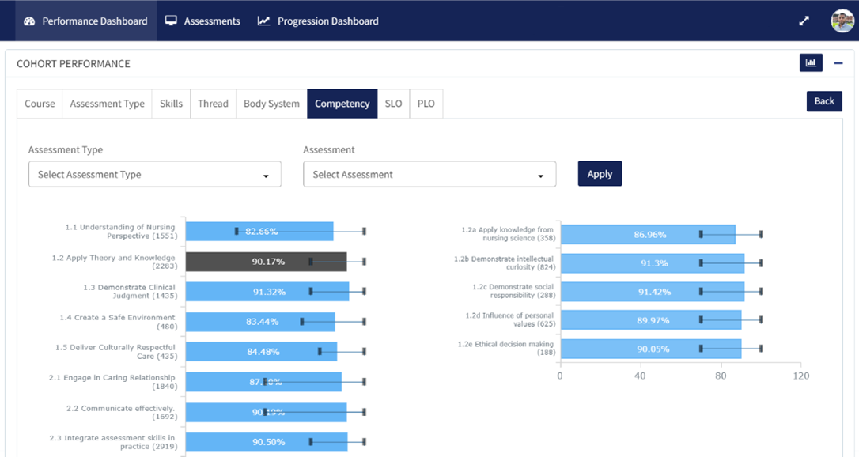Viewport: 859px width, 457px height.
Task: Select the Skills tab
Action: click(x=171, y=104)
